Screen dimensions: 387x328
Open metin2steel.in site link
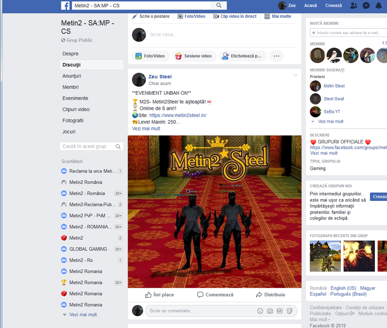coord(178,115)
